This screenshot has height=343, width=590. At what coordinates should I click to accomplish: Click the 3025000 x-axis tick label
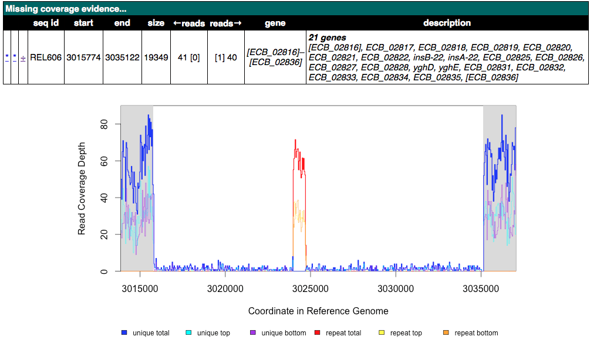(x=310, y=289)
